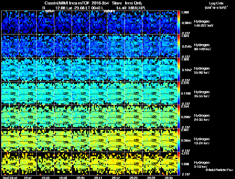Select the Hydrogen 35-55 keV color bar
The image size is (235, 179).
179,93
